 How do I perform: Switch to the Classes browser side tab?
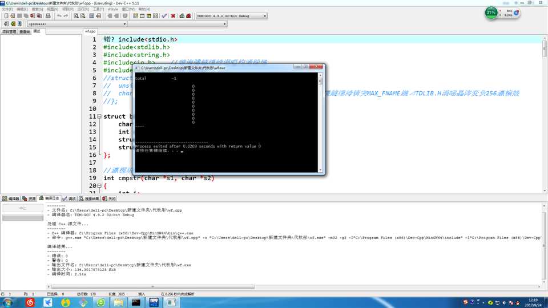tap(25, 31)
